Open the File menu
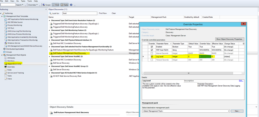The image size is (259, 117). coord(2,1)
